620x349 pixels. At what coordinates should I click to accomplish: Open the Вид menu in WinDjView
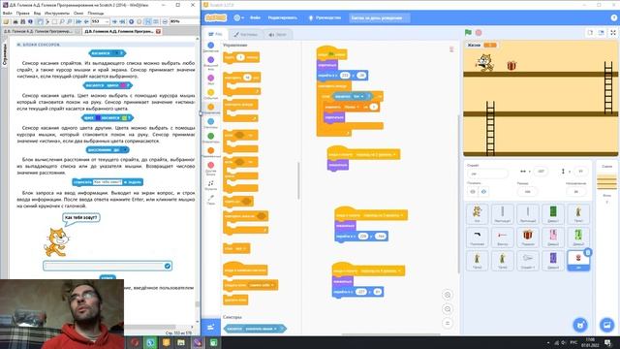pos(37,13)
